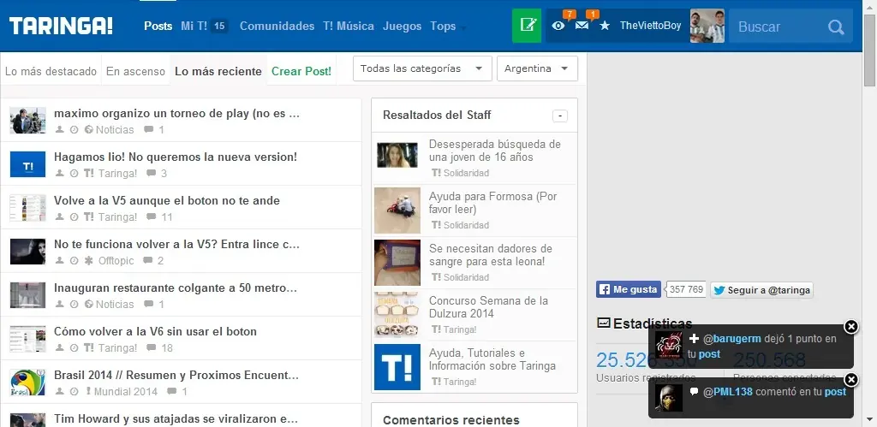Open the Argentina country dropdown
This screenshot has width=877, height=427.
tap(537, 68)
